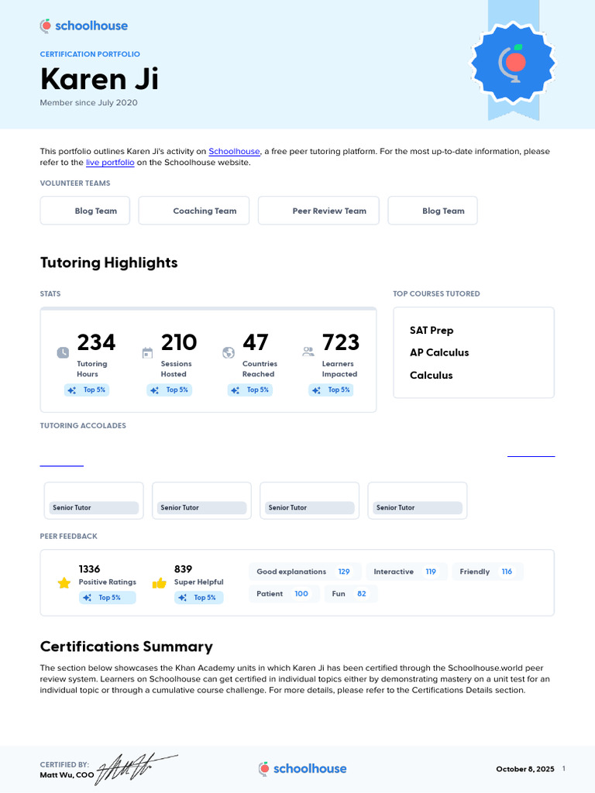Click the TUTORING ACCOLADES label

coord(83,426)
